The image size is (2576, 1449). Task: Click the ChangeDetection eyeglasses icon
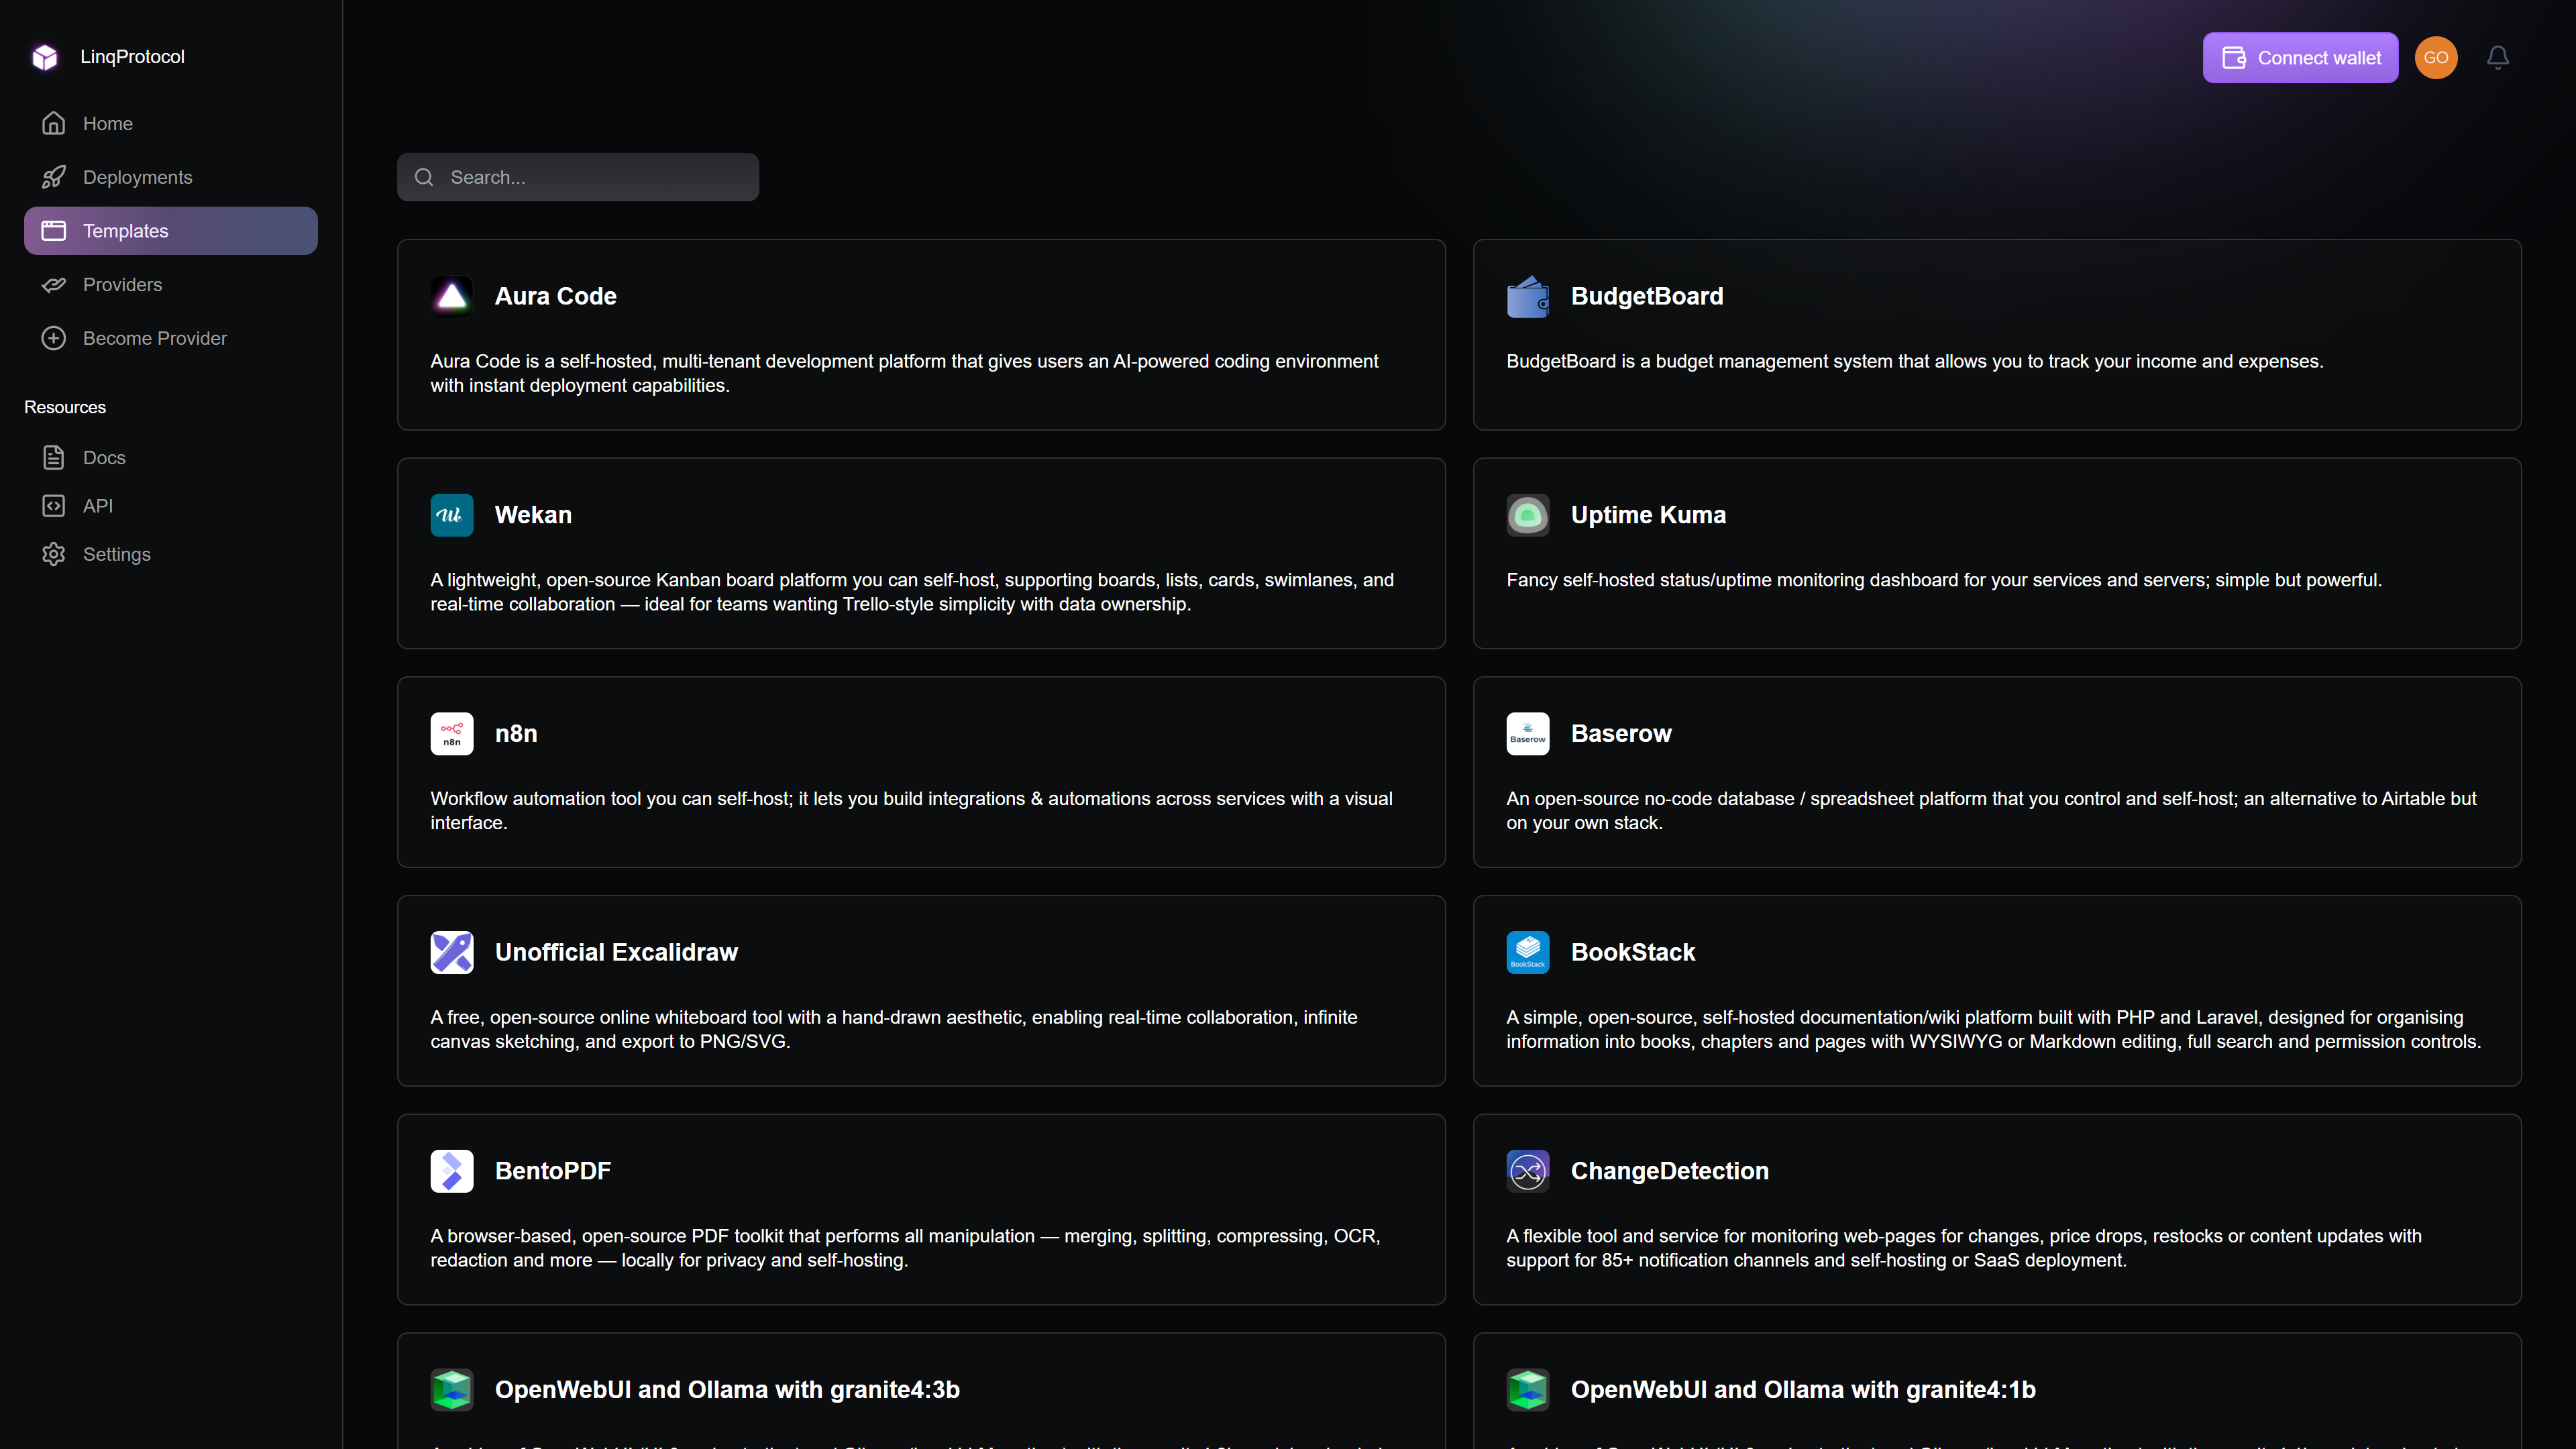pos(1527,1170)
